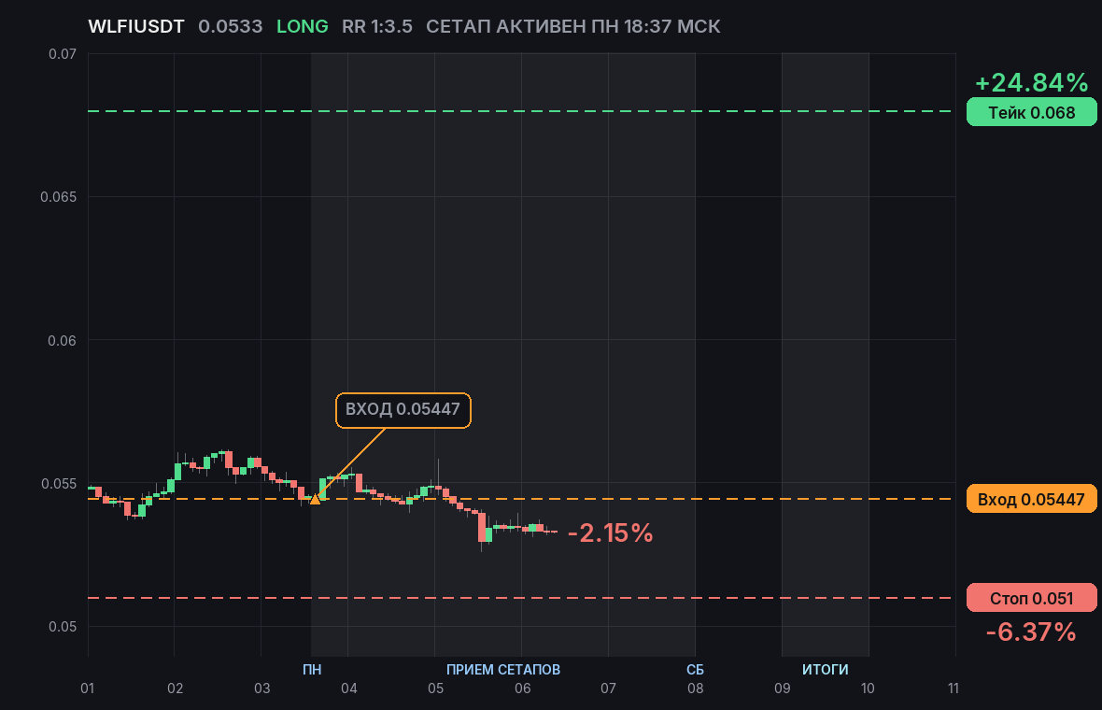Click the green dashed take-profit line
The image size is (1102, 710).
pos(521,111)
